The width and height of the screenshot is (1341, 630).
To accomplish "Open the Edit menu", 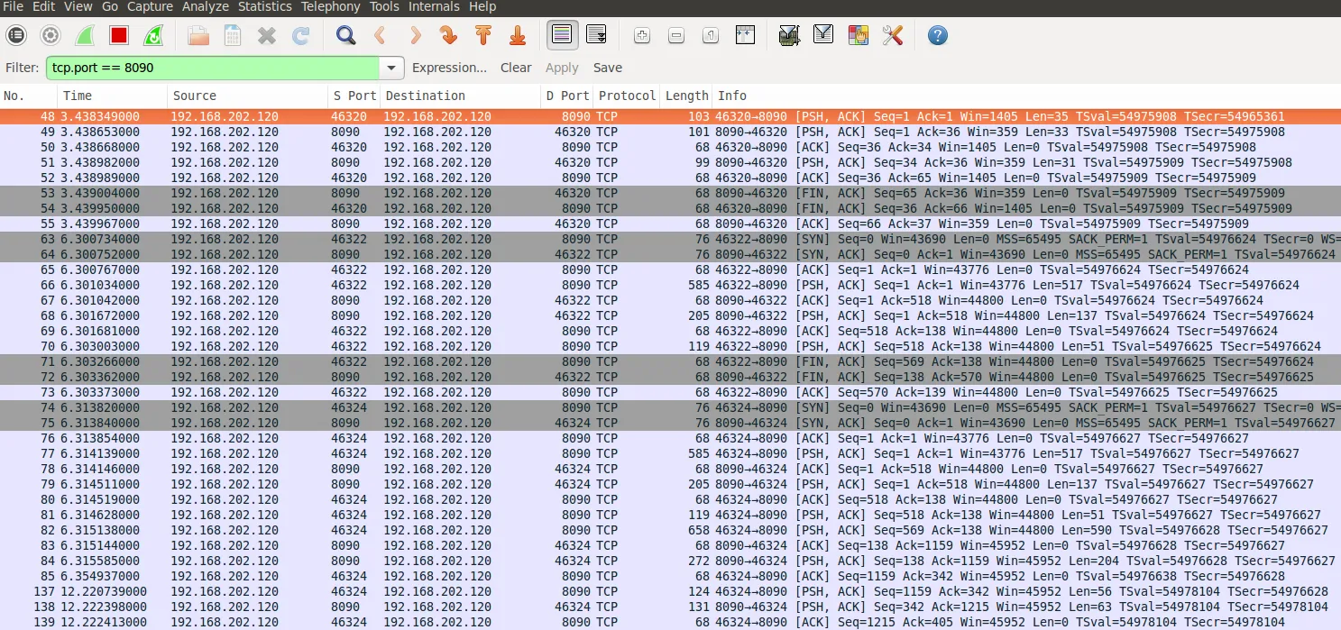I will tap(43, 6).
